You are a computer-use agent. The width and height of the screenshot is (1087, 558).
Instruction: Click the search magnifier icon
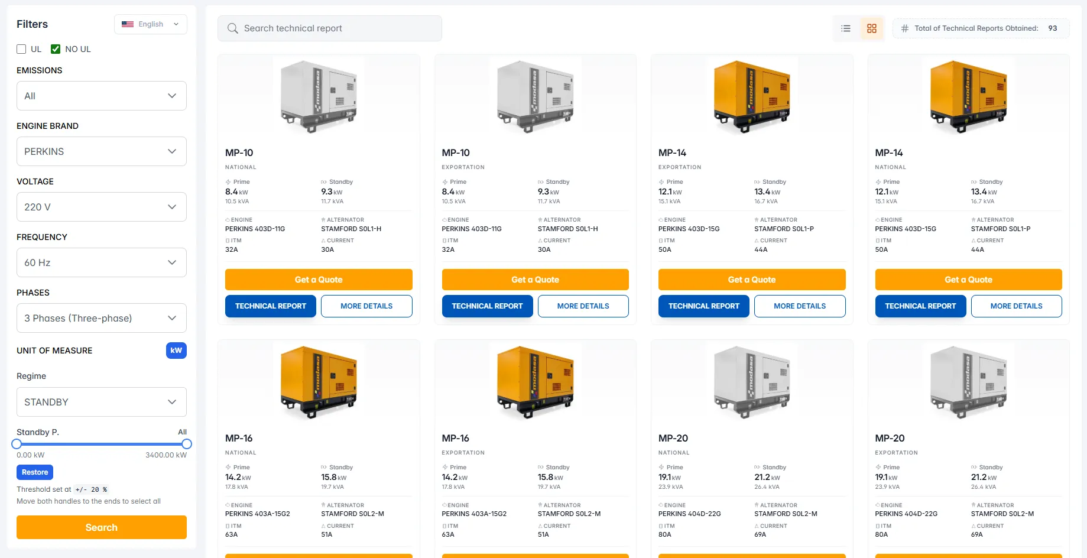233,28
